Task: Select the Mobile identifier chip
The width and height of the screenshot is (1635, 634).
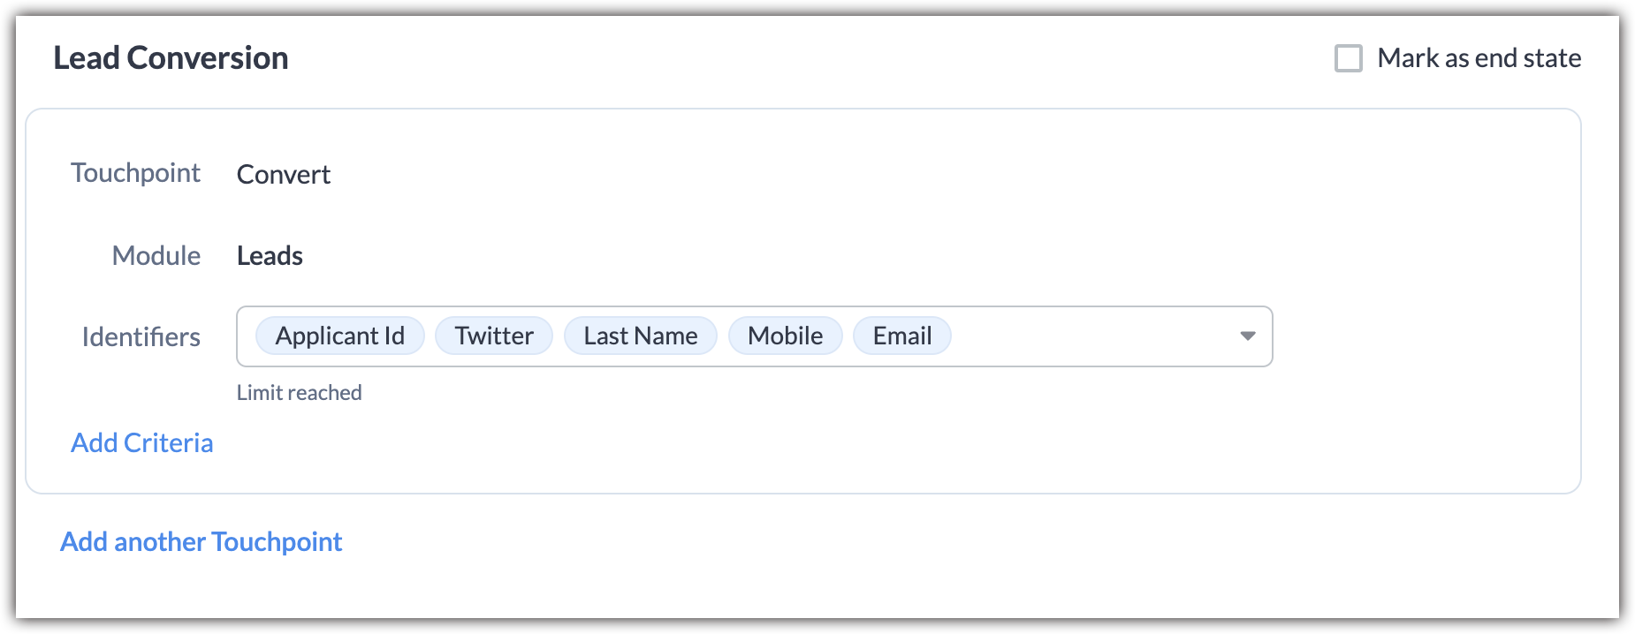Action: click(x=785, y=336)
